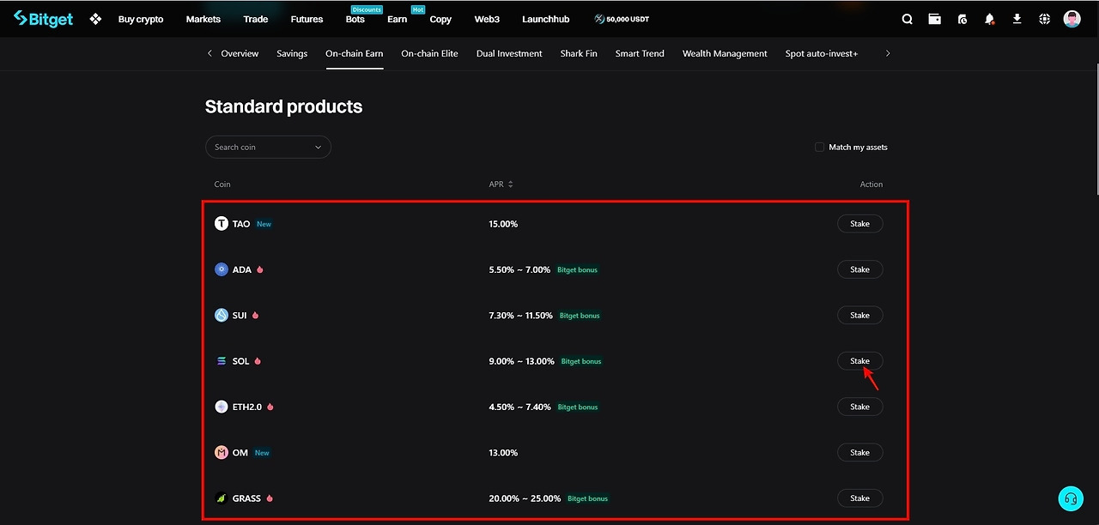Viewport: 1099px width, 525px height.
Task: Open the Copy menu
Action: point(440,19)
